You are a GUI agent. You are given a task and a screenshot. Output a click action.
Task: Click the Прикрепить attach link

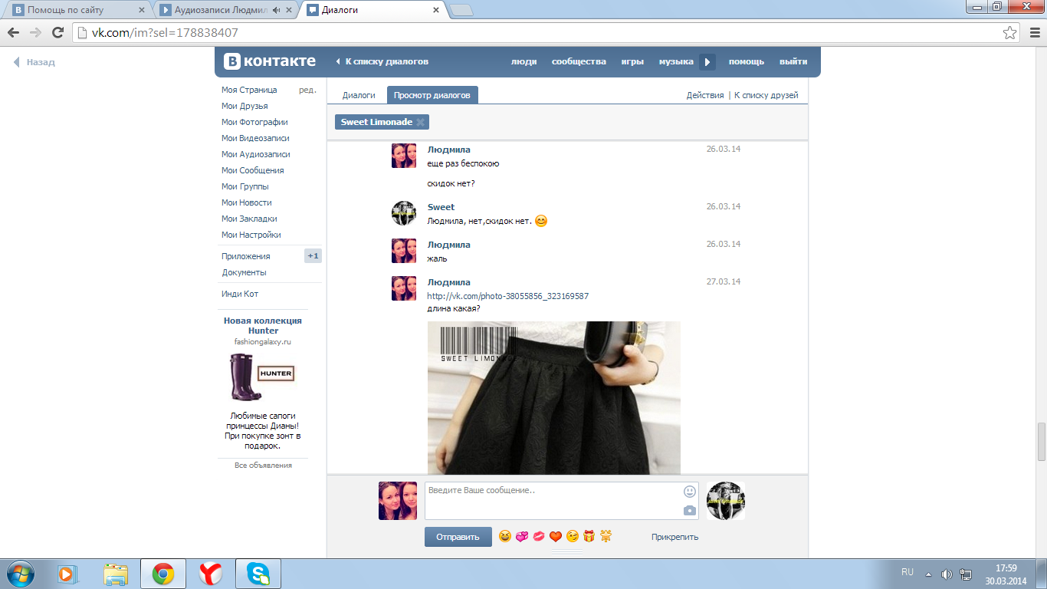pos(674,537)
